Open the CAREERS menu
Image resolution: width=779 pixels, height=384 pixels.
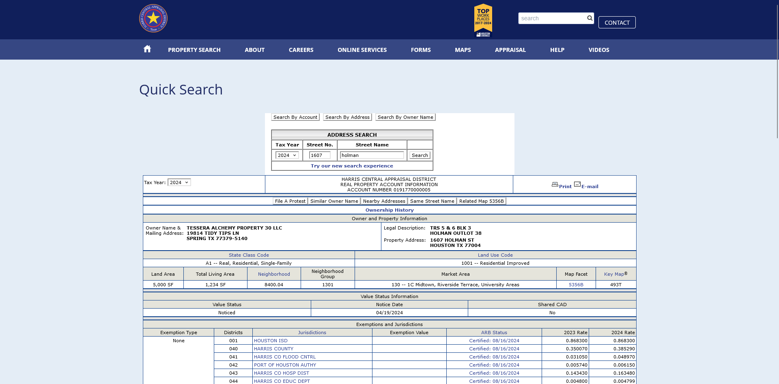301,50
